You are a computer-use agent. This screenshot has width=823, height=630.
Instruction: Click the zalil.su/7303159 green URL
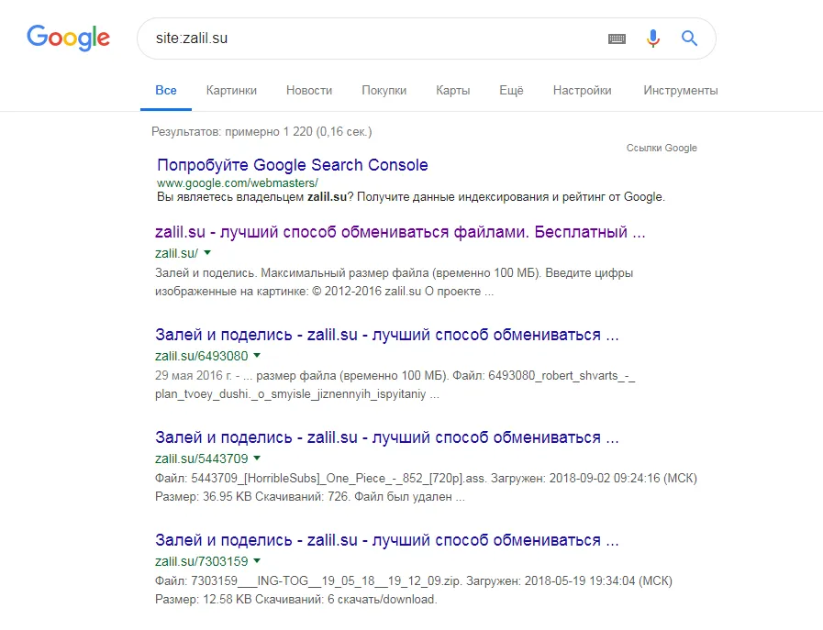[202, 562]
